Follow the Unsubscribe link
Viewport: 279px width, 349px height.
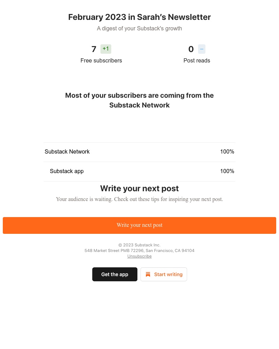click(139, 256)
